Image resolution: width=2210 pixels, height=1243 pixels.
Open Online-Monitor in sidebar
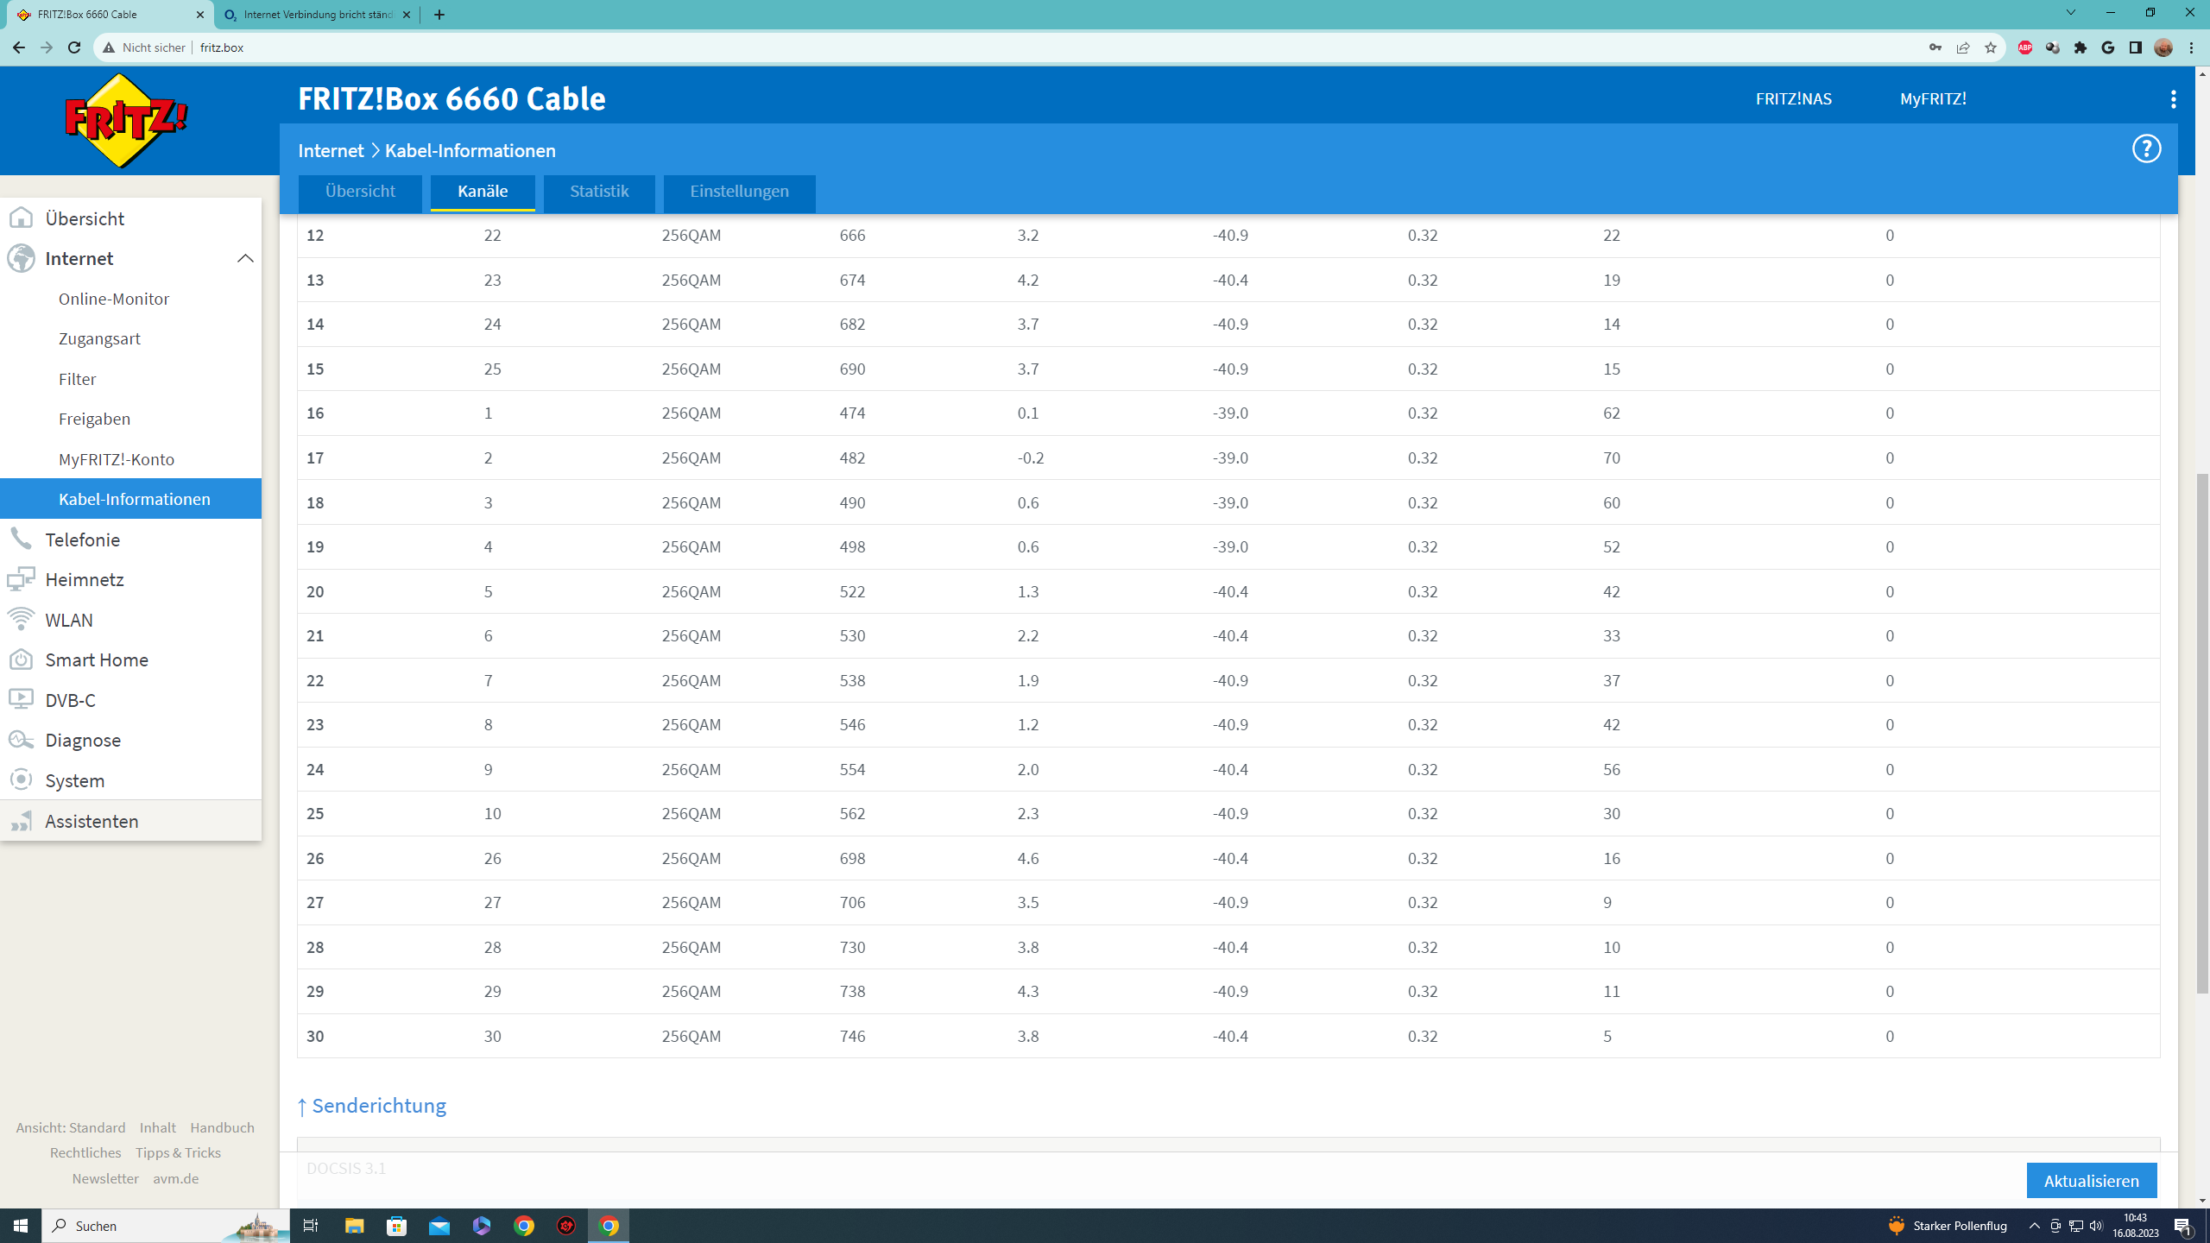114,299
